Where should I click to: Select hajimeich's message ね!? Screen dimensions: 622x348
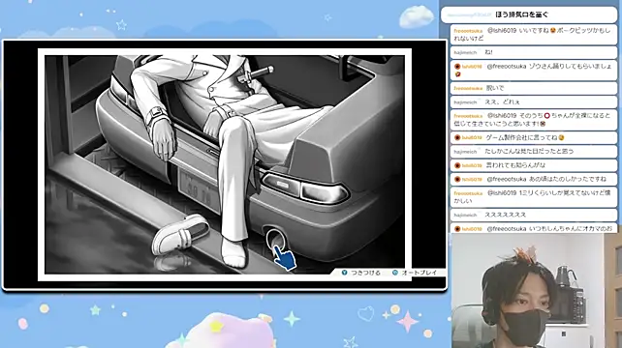pyautogui.click(x=534, y=52)
